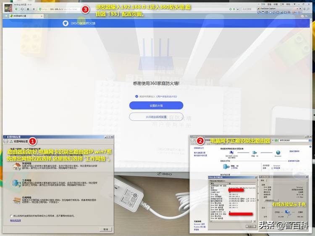Tick the treat future networks as public checkbox

11,216
